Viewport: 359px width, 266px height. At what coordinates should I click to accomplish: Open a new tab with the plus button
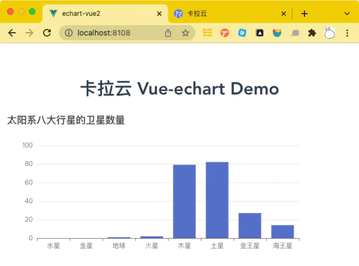pos(304,13)
